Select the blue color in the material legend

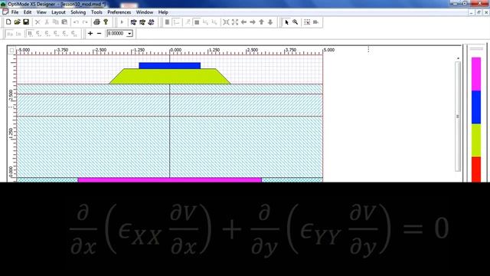pyautogui.click(x=476, y=107)
